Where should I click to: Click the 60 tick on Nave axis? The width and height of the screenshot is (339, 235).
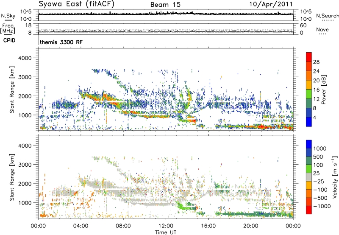pos(303,25)
